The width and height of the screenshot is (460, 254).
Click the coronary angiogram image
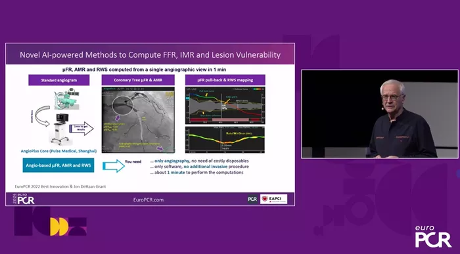[x=138, y=120]
